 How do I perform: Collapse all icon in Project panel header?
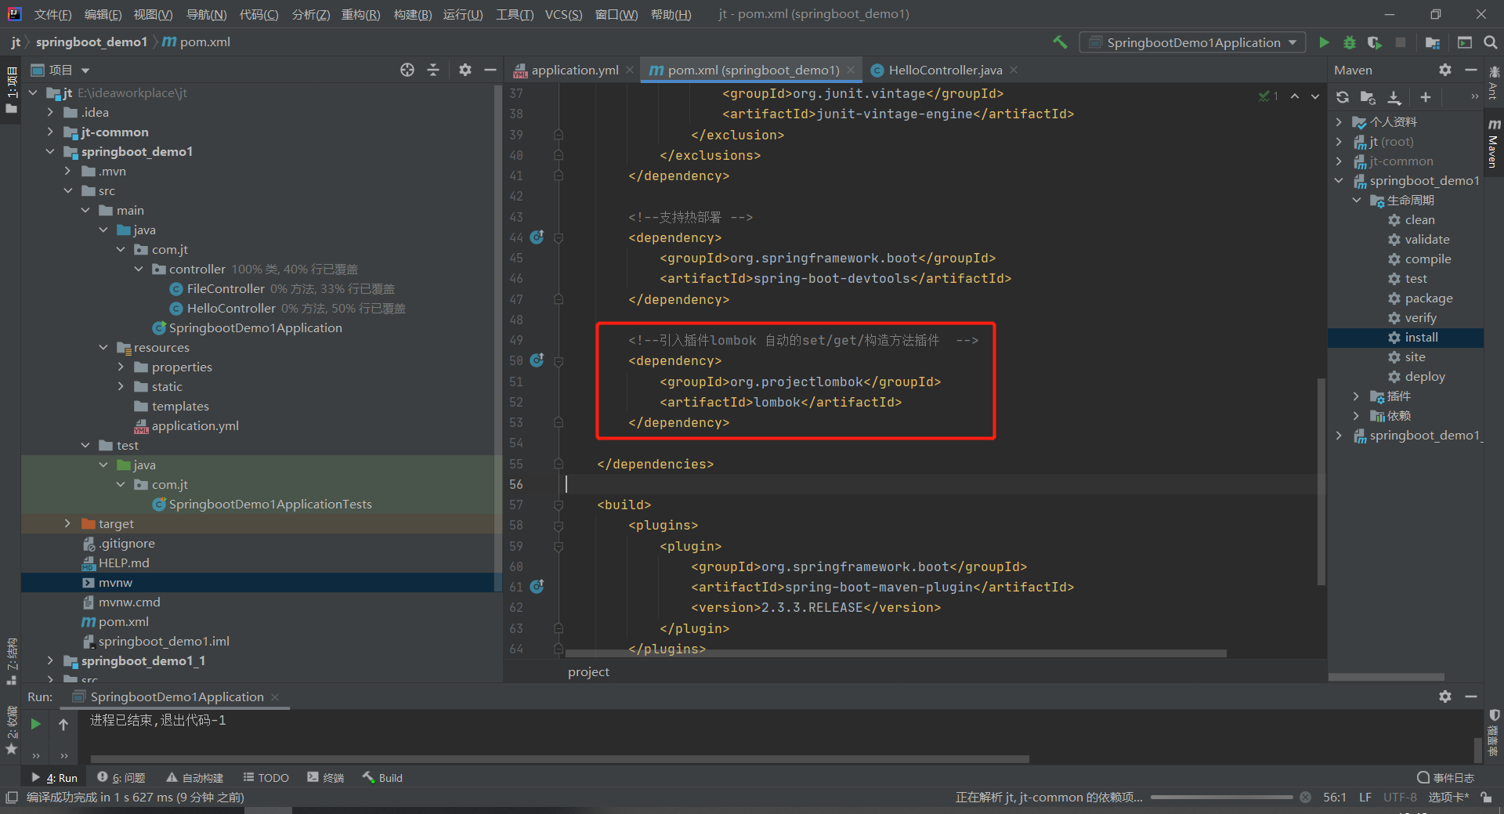pyautogui.click(x=433, y=70)
